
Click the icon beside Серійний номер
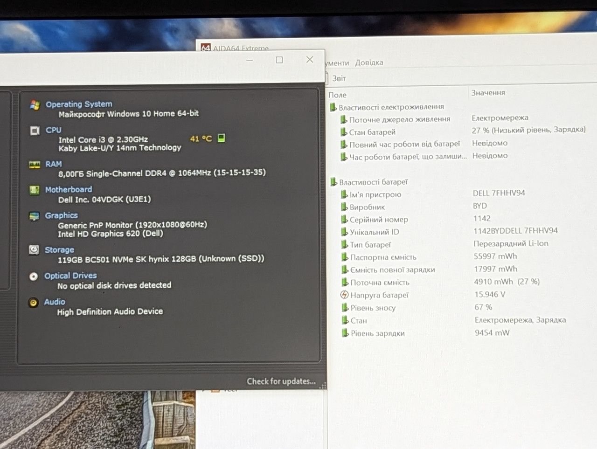(x=344, y=219)
